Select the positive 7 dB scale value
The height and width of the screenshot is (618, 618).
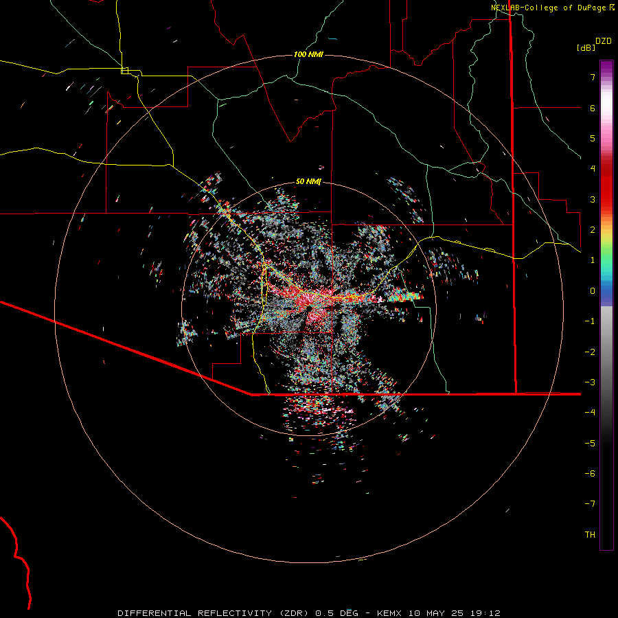pyautogui.click(x=593, y=77)
